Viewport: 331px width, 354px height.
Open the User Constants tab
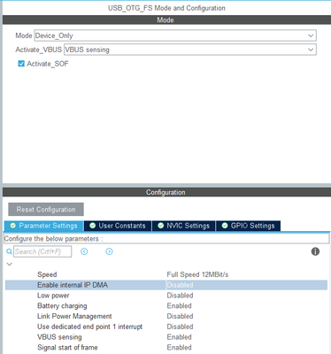[x=118, y=226]
